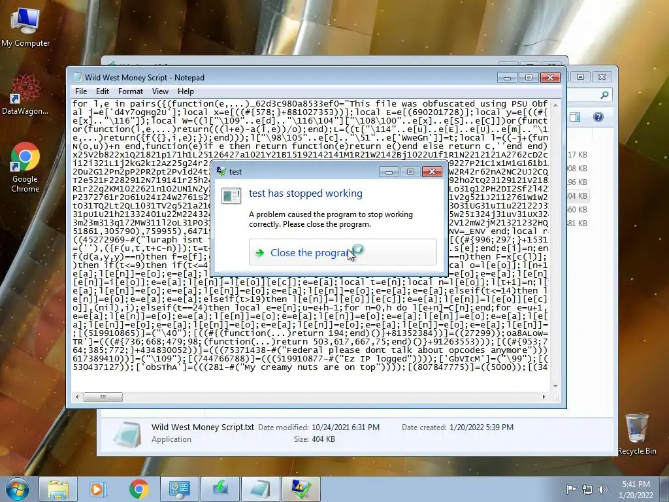This screenshot has width=669, height=502.
Task: Open Windows Explorer from the taskbar
Action: (58, 489)
